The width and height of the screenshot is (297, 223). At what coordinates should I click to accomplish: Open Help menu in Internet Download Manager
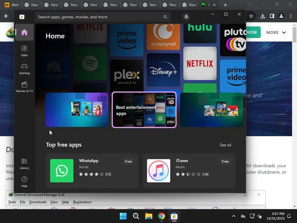click(65, 202)
